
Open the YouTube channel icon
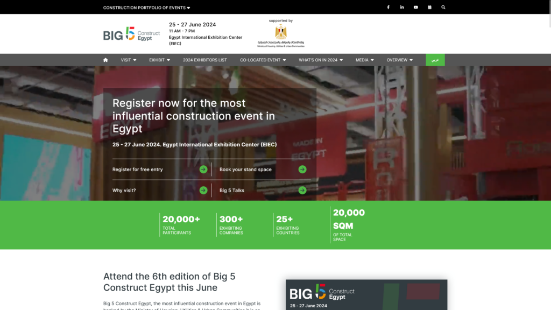point(416,7)
